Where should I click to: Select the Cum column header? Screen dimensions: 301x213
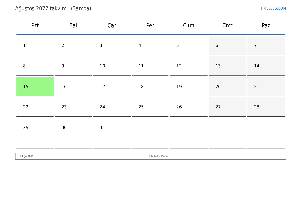(188, 25)
